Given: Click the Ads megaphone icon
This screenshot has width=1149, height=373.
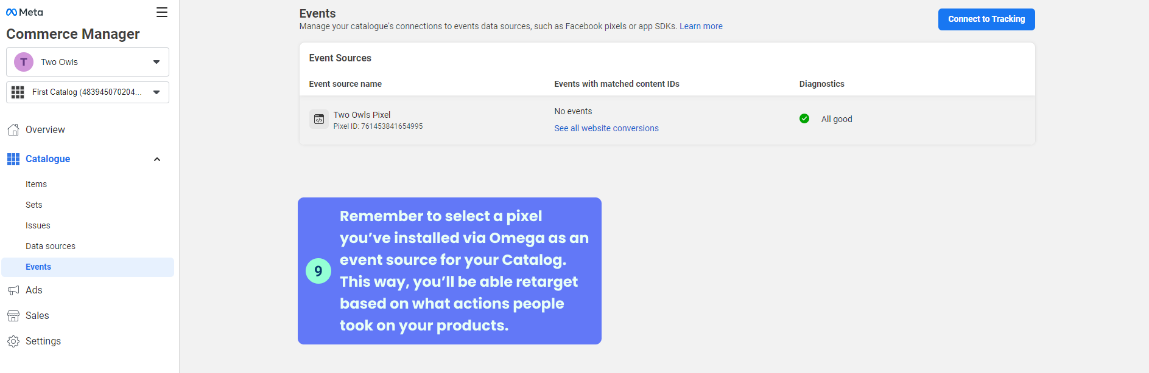Looking at the screenshot, I should pos(13,290).
